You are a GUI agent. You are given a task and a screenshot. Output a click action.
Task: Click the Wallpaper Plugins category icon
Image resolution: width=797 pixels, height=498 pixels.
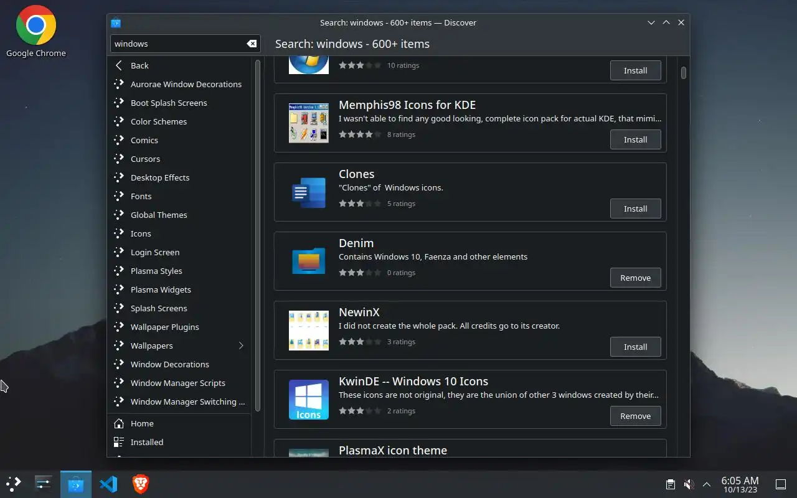pyautogui.click(x=119, y=327)
